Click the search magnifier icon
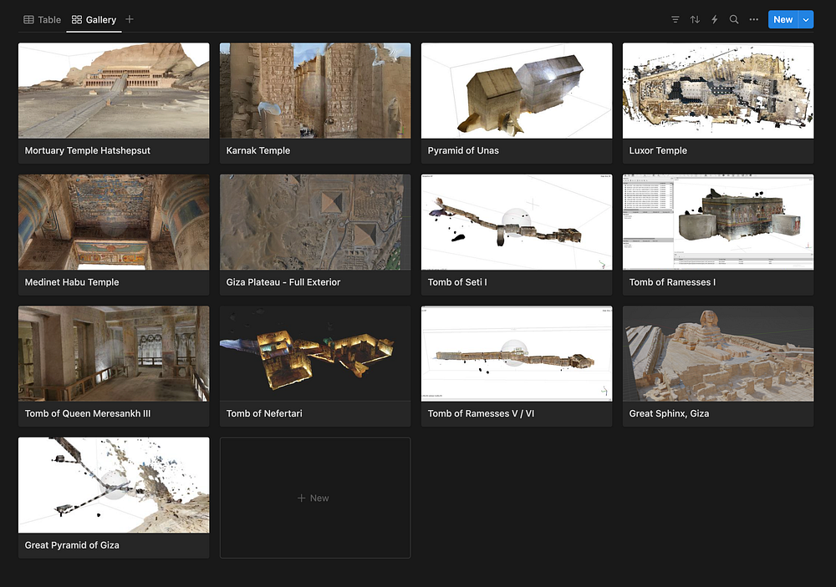This screenshot has width=836, height=587. pos(734,20)
